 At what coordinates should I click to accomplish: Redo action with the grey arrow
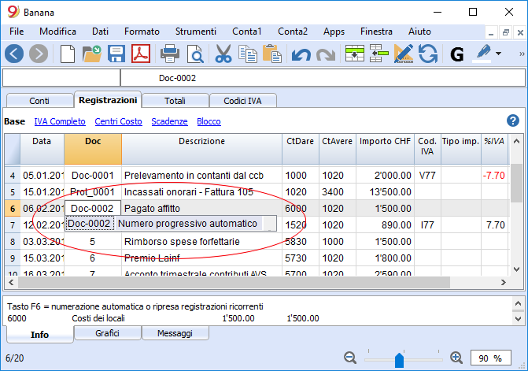(326, 55)
